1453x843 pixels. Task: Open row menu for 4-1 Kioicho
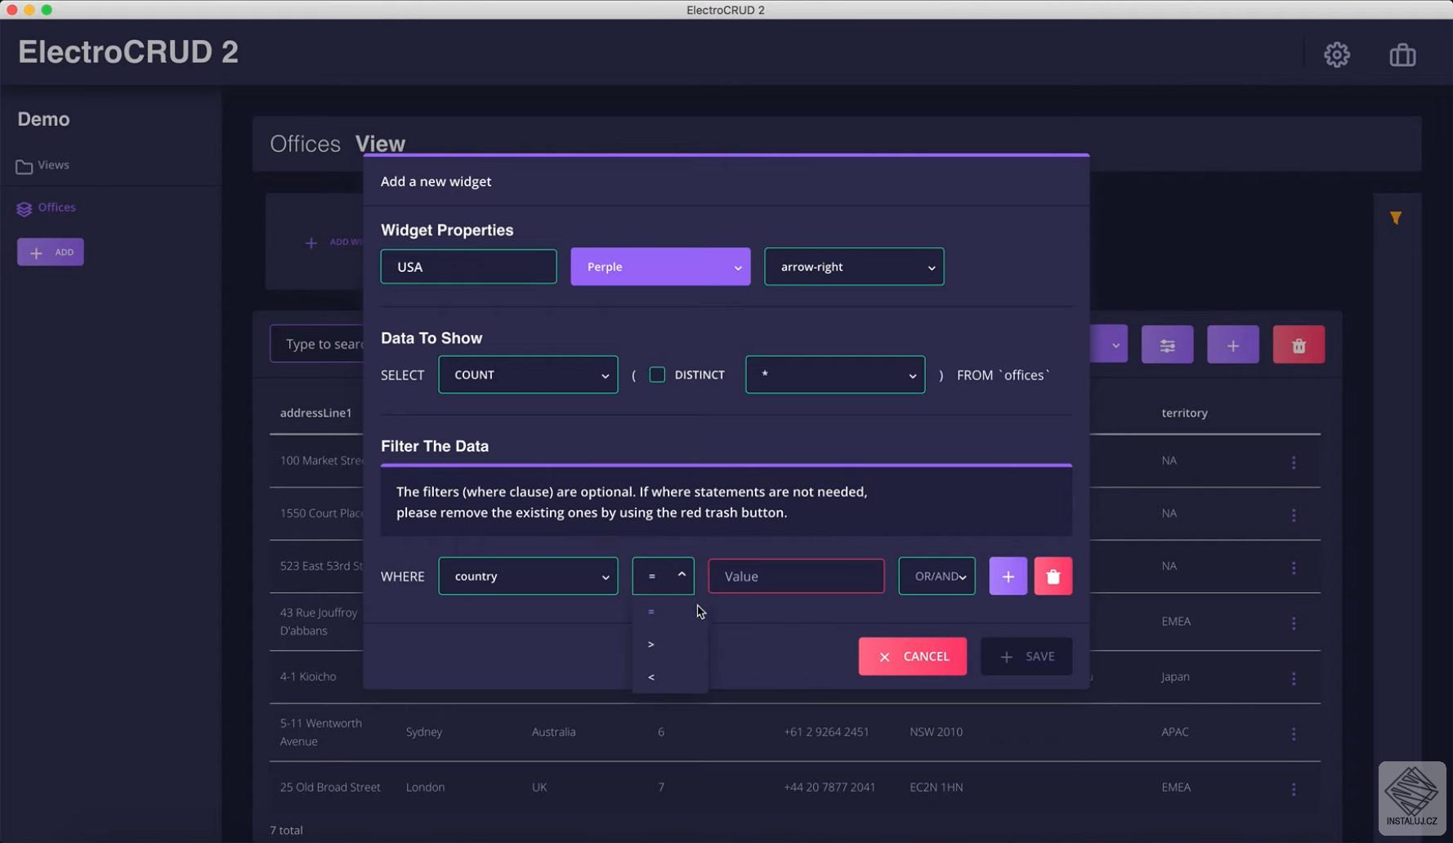1294,678
